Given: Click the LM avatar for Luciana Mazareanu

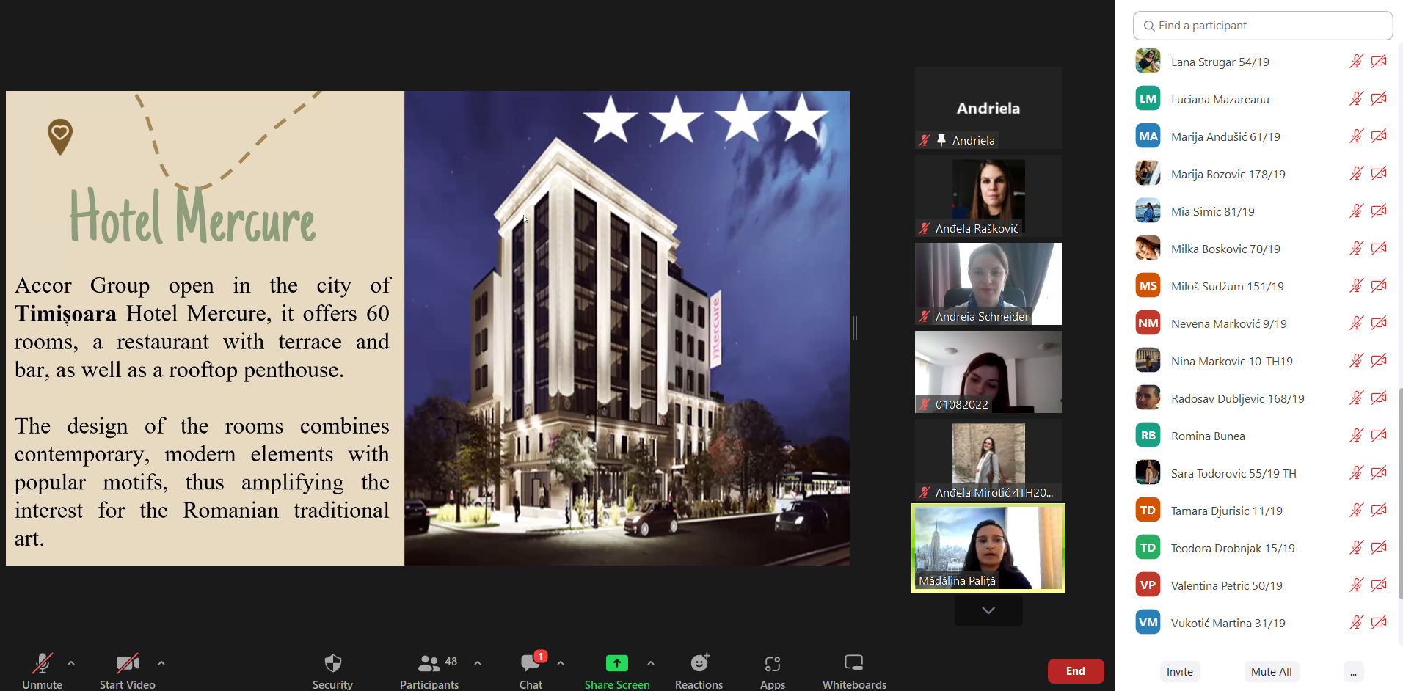Looking at the screenshot, I should (x=1148, y=98).
